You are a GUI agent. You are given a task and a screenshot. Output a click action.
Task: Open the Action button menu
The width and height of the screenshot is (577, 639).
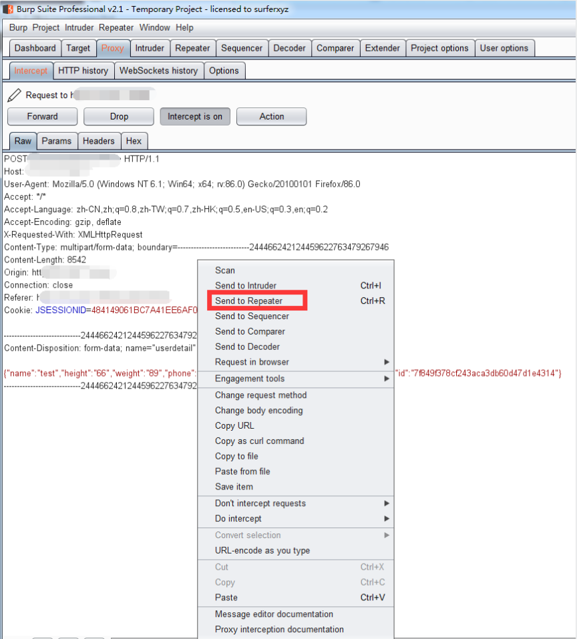click(x=271, y=117)
